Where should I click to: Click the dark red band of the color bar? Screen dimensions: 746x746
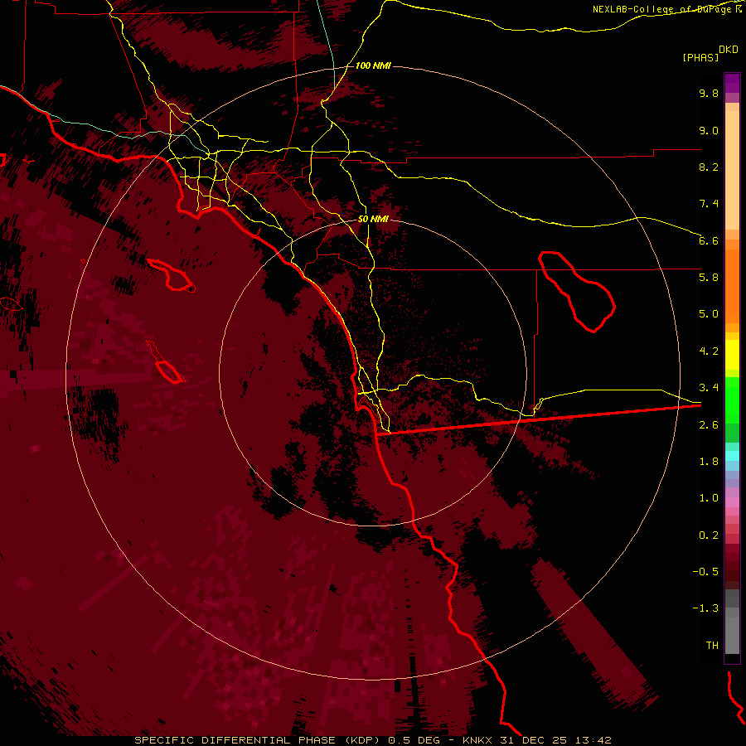pos(732,566)
